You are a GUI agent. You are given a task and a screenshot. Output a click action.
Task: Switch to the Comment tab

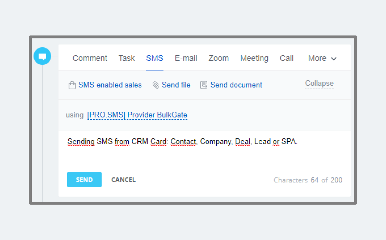click(90, 58)
